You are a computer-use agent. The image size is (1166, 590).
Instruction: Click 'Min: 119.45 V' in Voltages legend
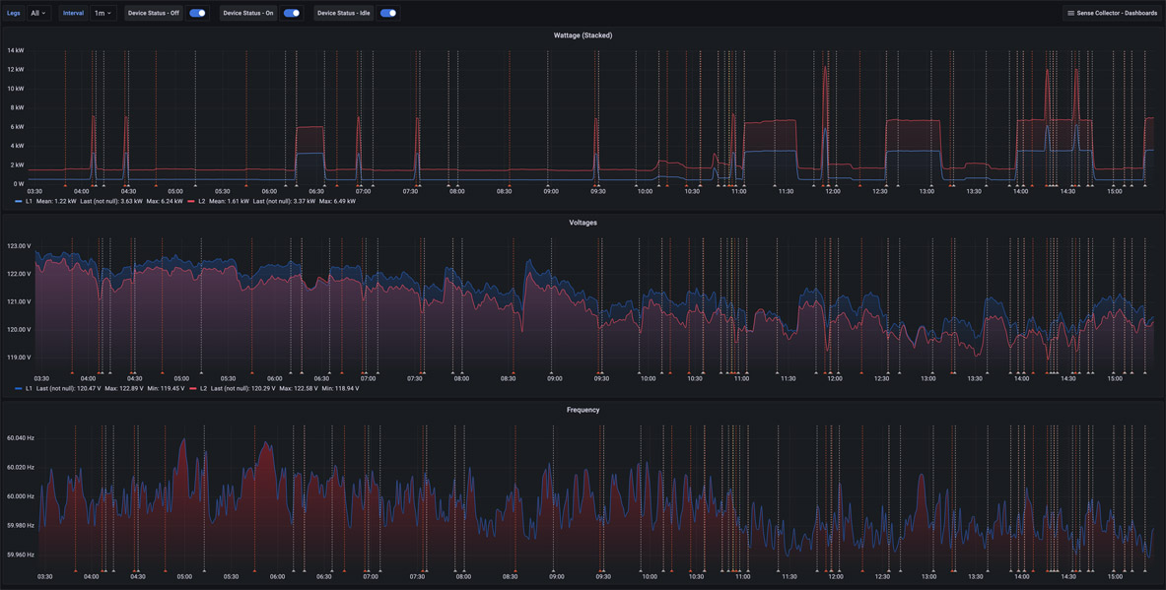coord(168,388)
